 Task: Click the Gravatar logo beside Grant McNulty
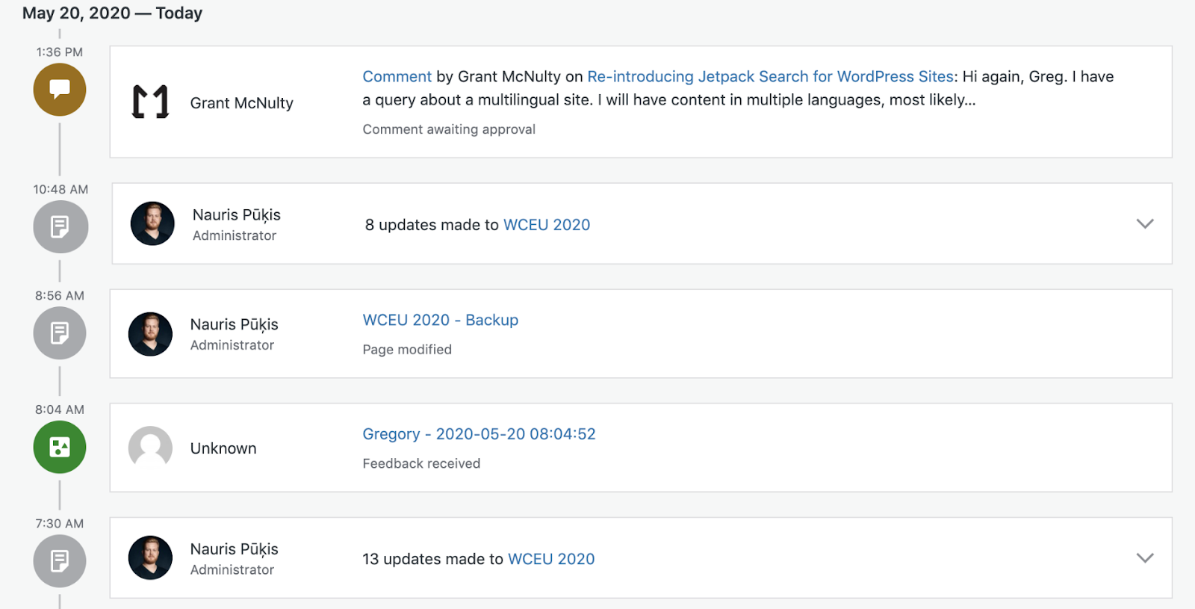152,102
